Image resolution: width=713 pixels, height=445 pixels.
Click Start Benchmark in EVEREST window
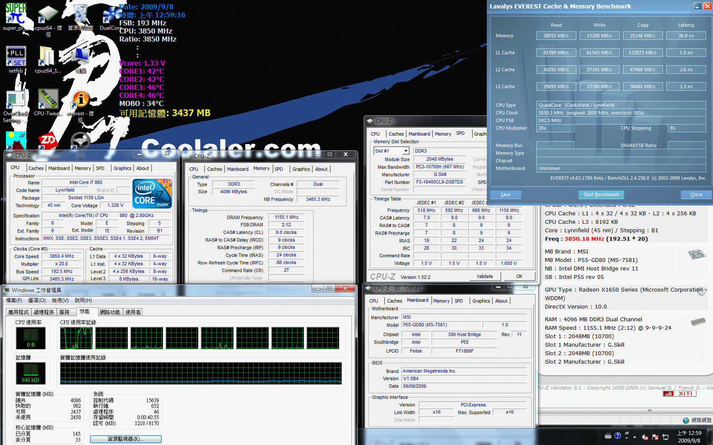[x=601, y=195]
